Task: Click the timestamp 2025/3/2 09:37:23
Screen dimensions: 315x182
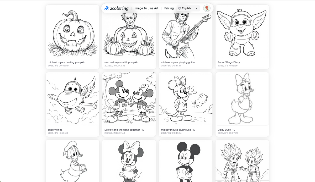Action: coord(228,133)
